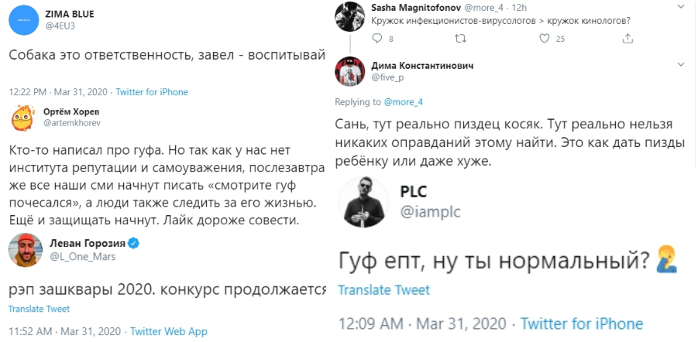The height and width of the screenshot is (342, 698).
Task: Translate PLC's tweet via 'Translate Tweet'
Action: tap(383, 289)
